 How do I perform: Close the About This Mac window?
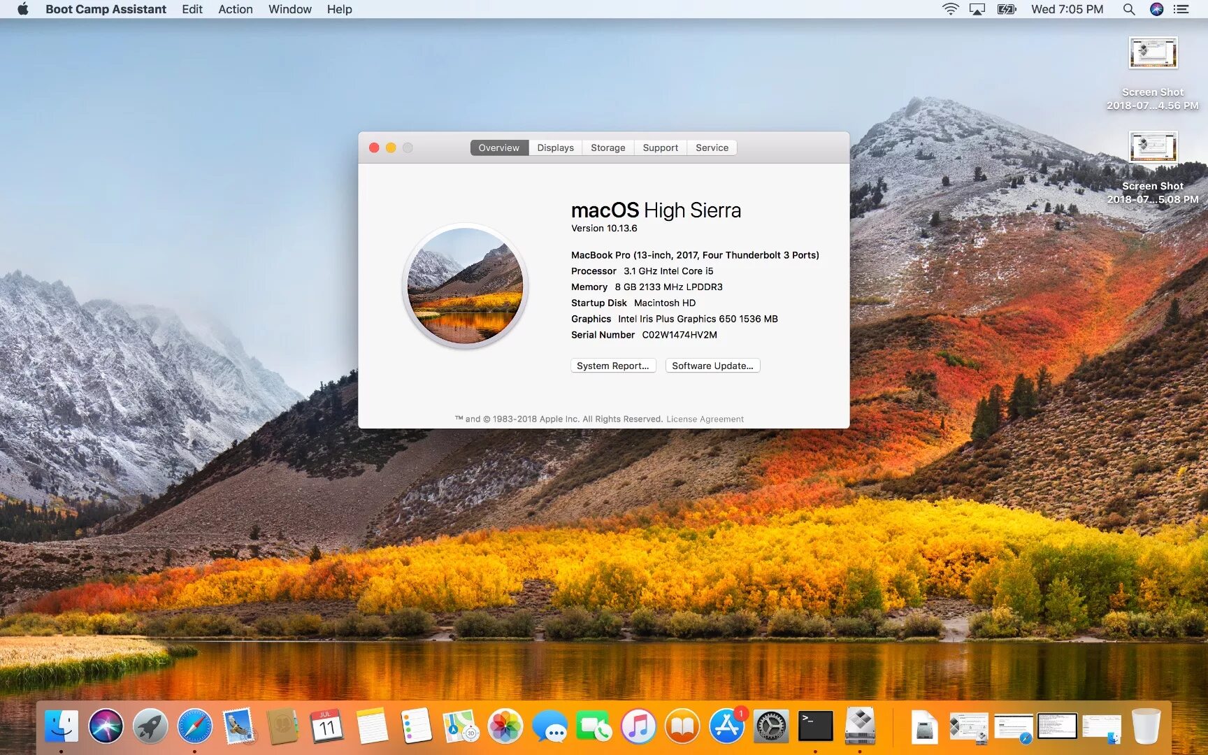[x=374, y=148]
